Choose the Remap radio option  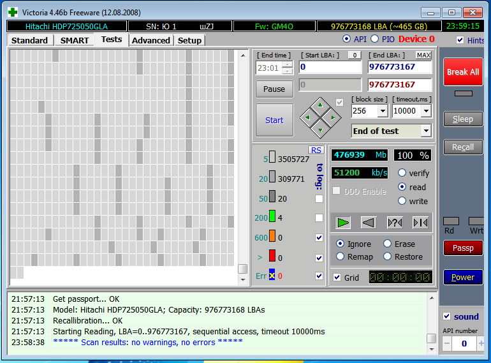pyautogui.click(x=341, y=256)
